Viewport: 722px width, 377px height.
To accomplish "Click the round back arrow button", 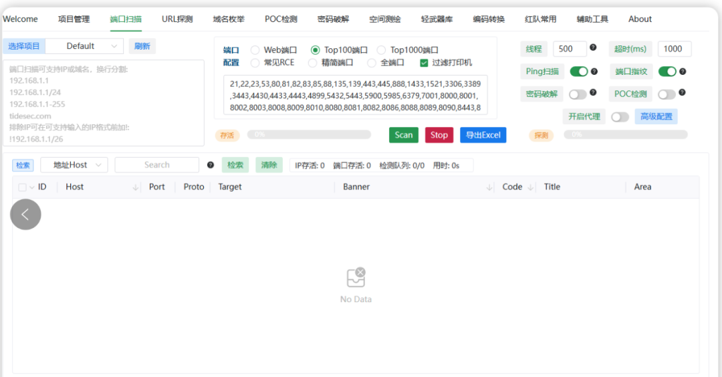I will tap(26, 214).
